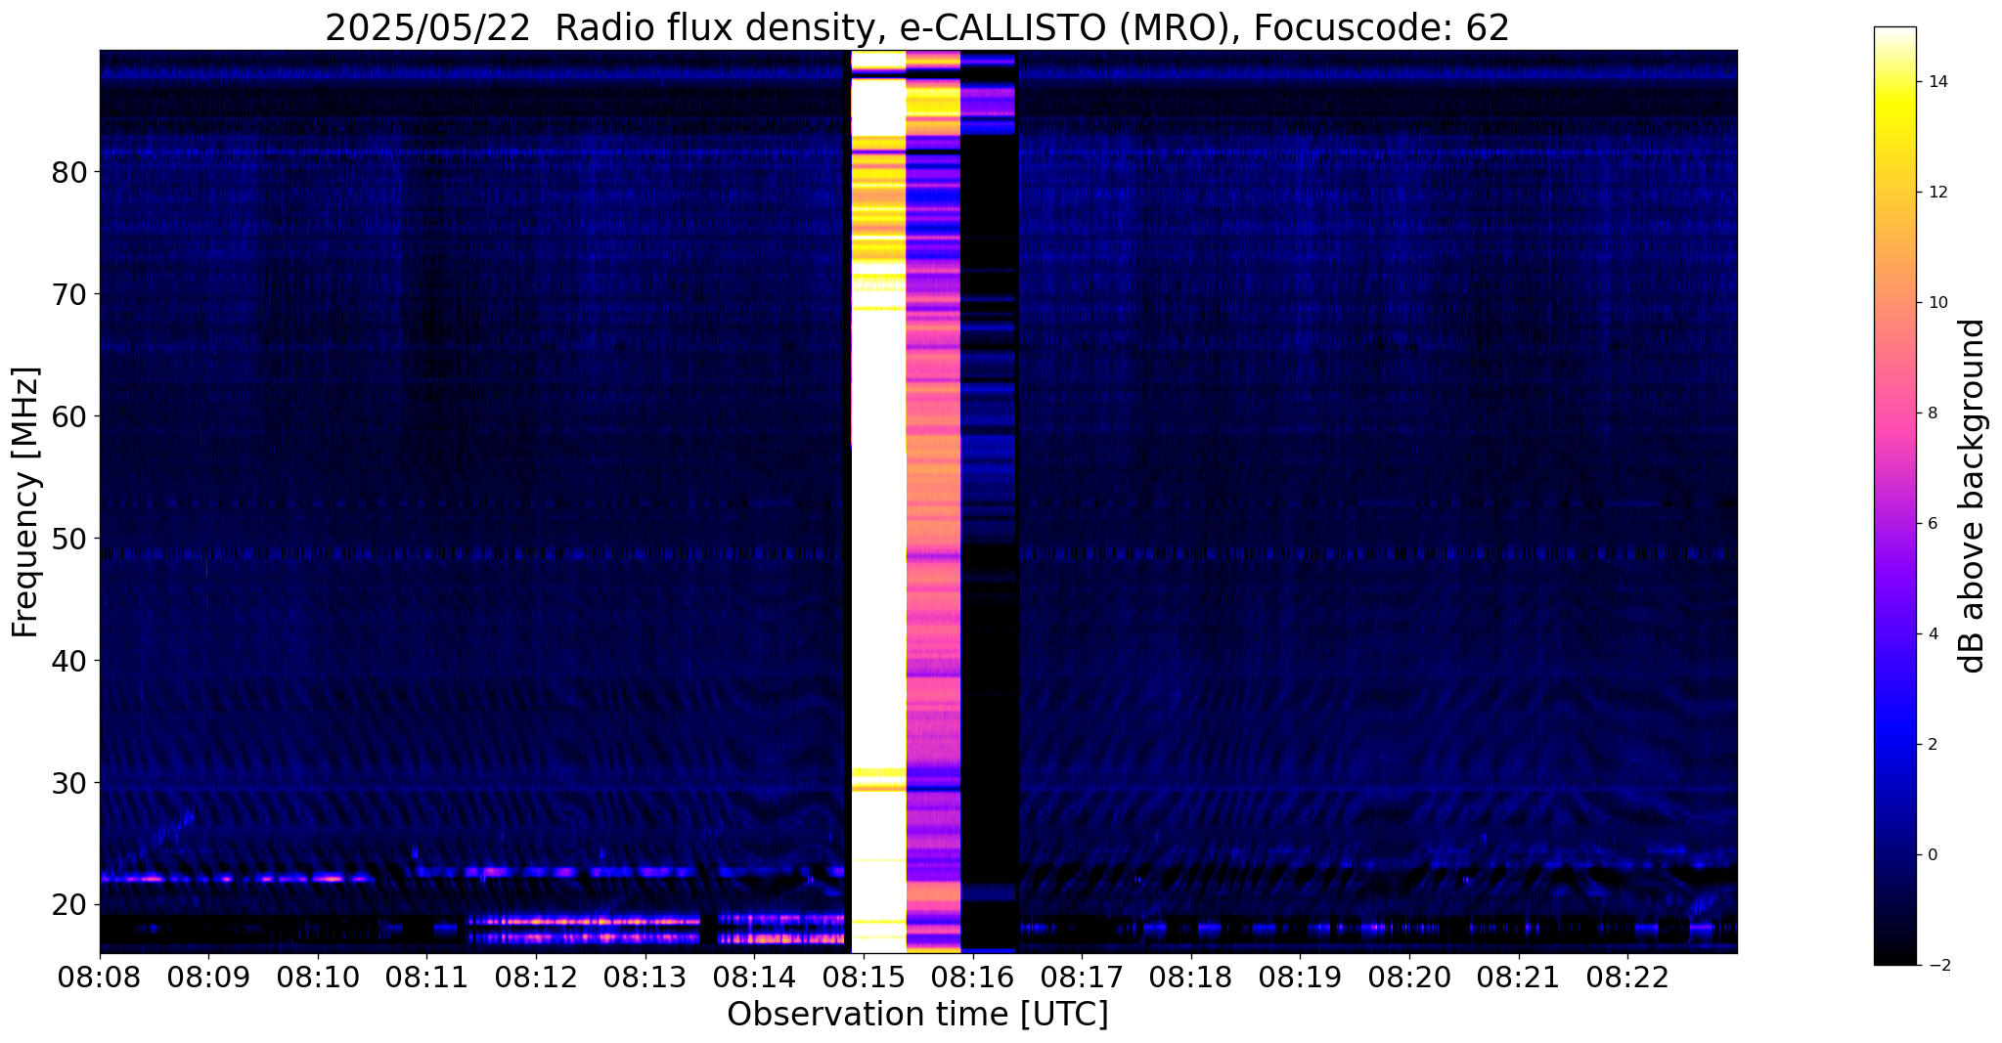The height and width of the screenshot is (1043, 2002).
Task: Click the colorbar tick value 14
Action: 1936,82
